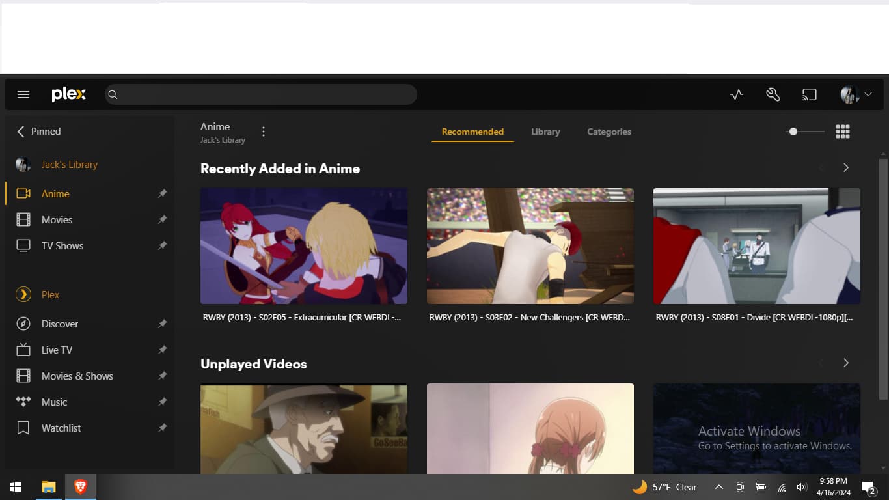The height and width of the screenshot is (500, 889).
Task: Play the RWBY S08E01 Divide thumbnail
Action: click(757, 246)
